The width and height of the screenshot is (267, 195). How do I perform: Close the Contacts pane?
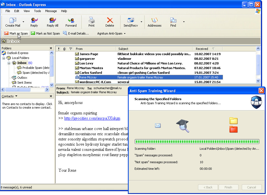[x=51, y=96]
